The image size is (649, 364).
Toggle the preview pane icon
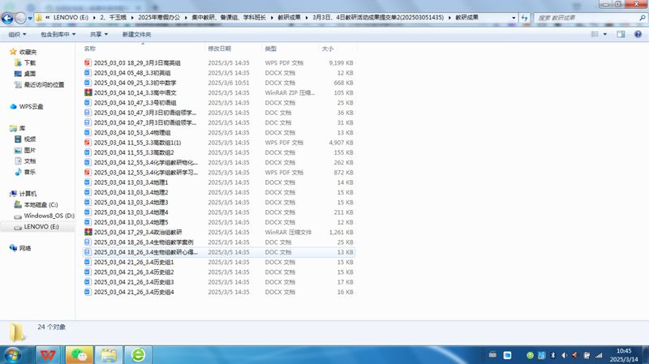pos(621,34)
